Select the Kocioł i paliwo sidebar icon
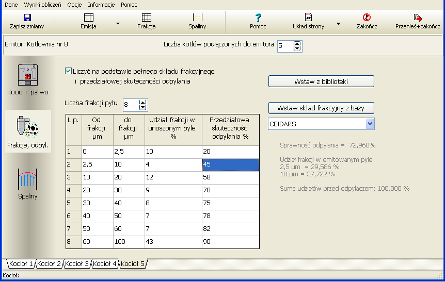Image resolution: width=445 pixels, height=282 pixels. coord(28,75)
